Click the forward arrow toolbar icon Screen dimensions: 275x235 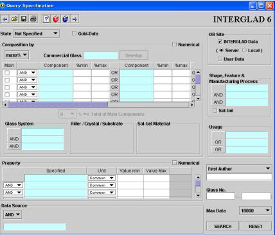click(75, 19)
